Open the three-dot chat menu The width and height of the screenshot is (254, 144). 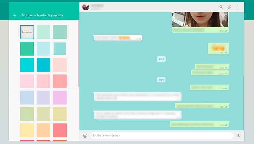coord(238,7)
